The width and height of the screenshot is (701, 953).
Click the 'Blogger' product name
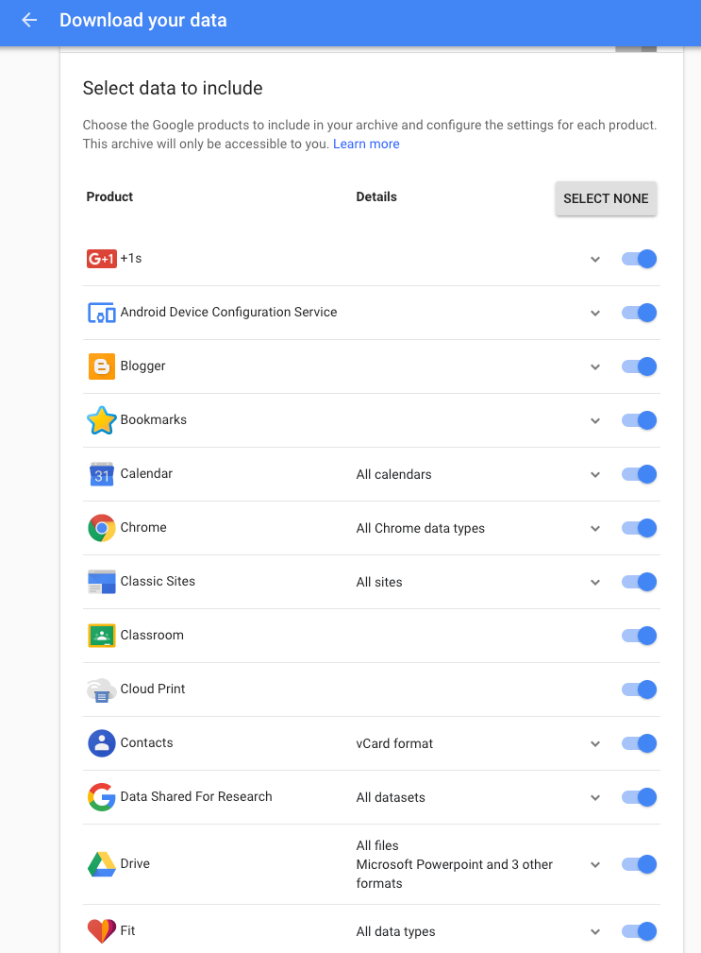(142, 366)
